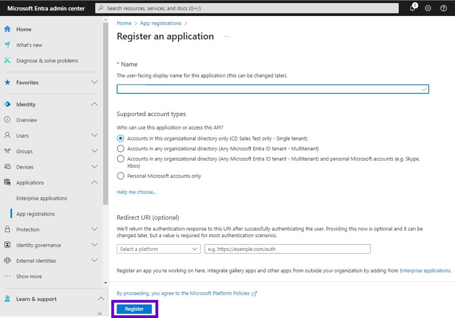Expand the Users menu chevron
Image resolution: width=455 pixels, height=318 pixels.
(94, 135)
